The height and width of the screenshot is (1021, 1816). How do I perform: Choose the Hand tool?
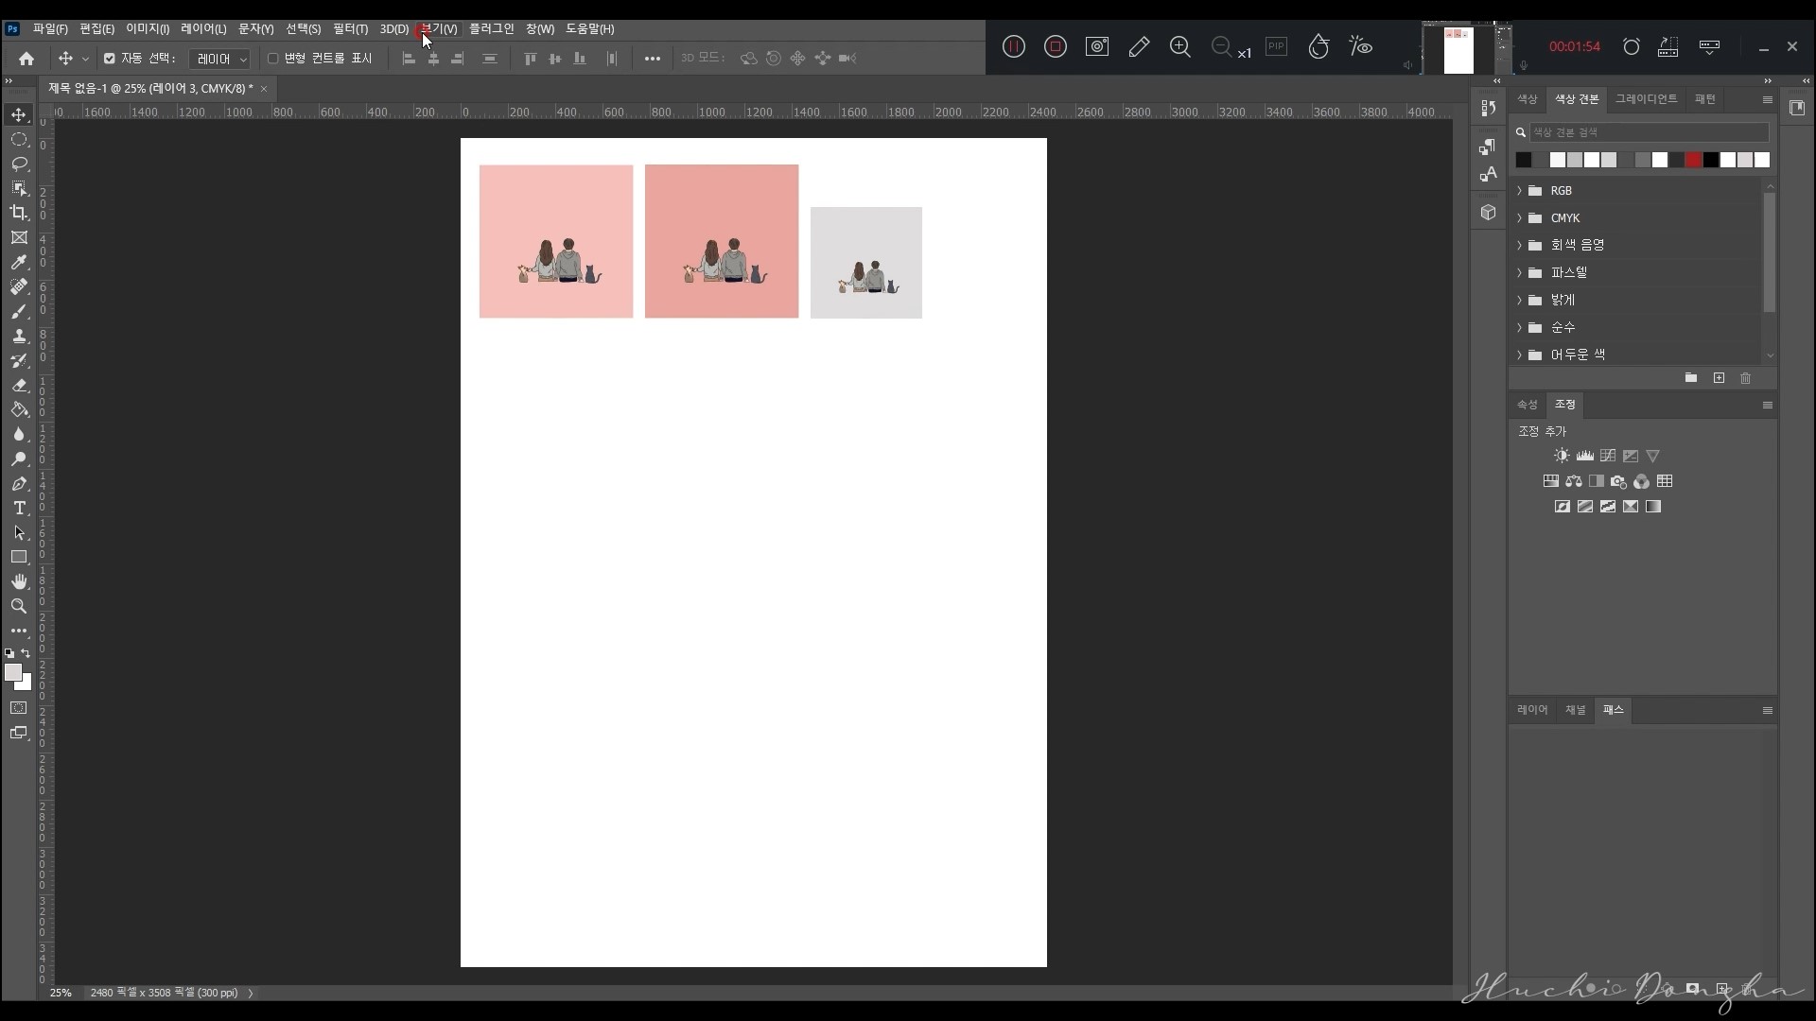(19, 581)
